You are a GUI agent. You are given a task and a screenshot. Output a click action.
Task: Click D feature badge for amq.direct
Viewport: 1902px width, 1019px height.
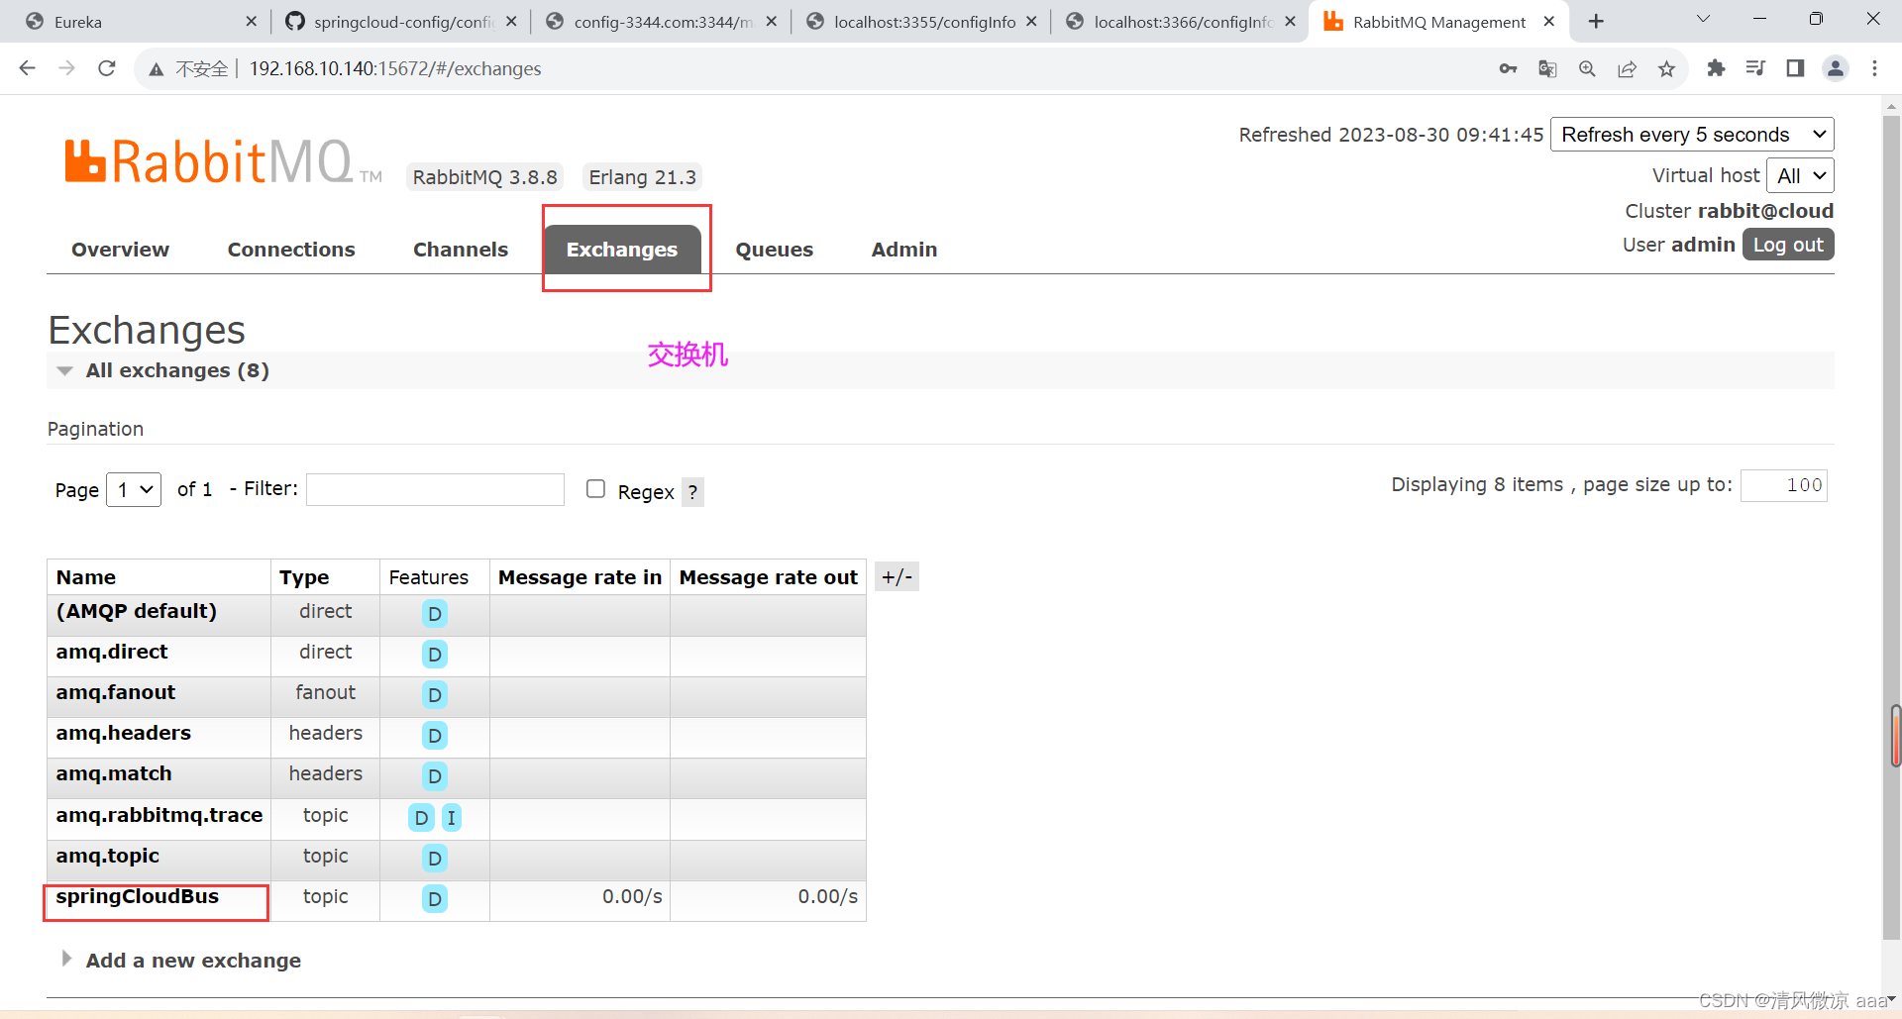click(434, 655)
